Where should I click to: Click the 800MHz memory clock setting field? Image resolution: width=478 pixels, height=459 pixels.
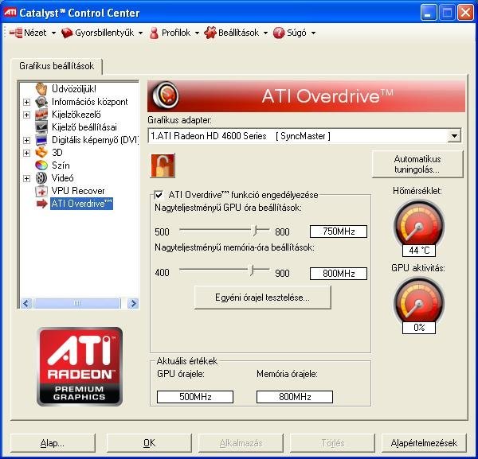(x=339, y=274)
